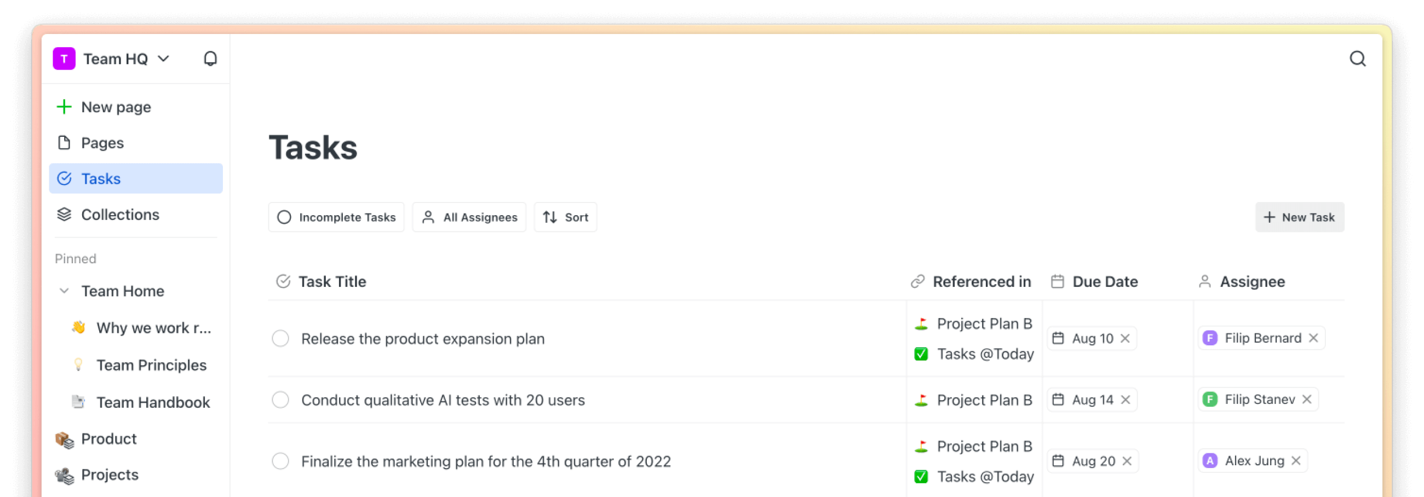The width and height of the screenshot is (1424, 497).
Task: Open the Team Handbook pinned page
Action: 153,402
